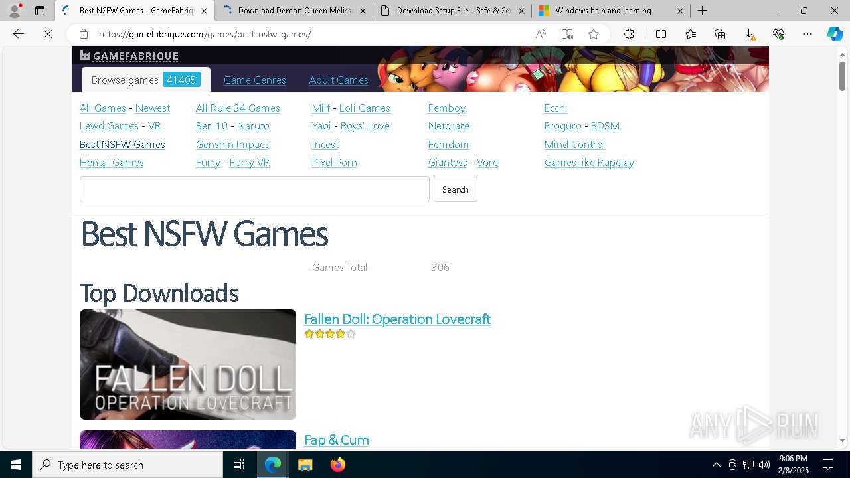Click the address bar URL
The image size is (850, 478).
coord(205,34)
